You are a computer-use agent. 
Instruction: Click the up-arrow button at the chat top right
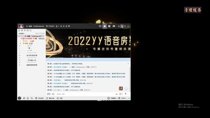pos(128,64)
